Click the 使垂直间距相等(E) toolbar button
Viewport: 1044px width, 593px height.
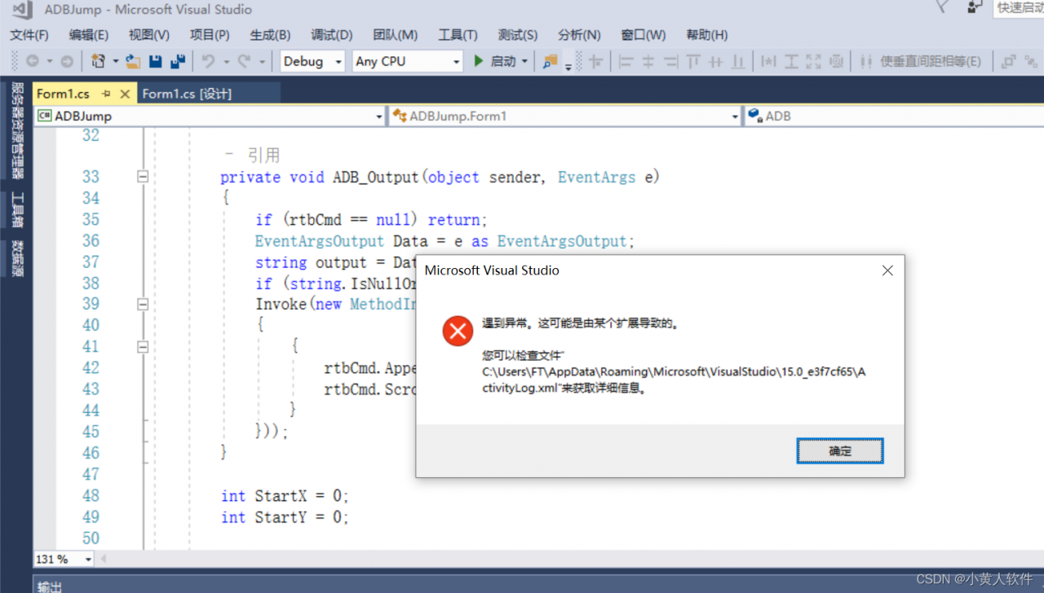point(922,61)
